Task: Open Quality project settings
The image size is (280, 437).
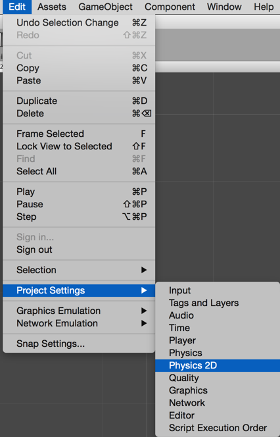Action: click(218, 378)
